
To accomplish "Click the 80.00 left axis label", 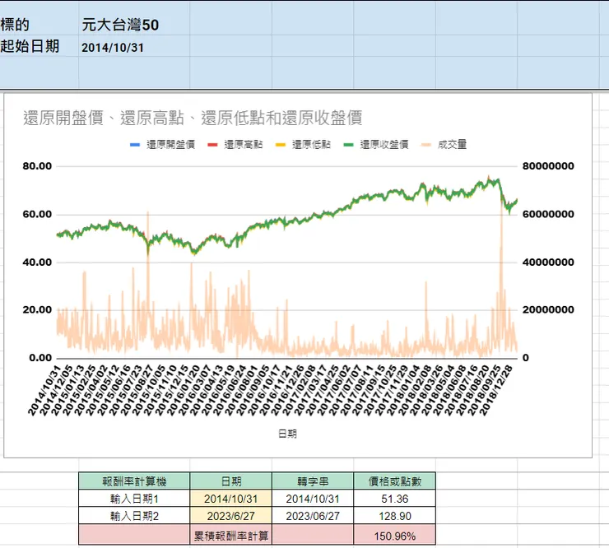I will 37,166.
